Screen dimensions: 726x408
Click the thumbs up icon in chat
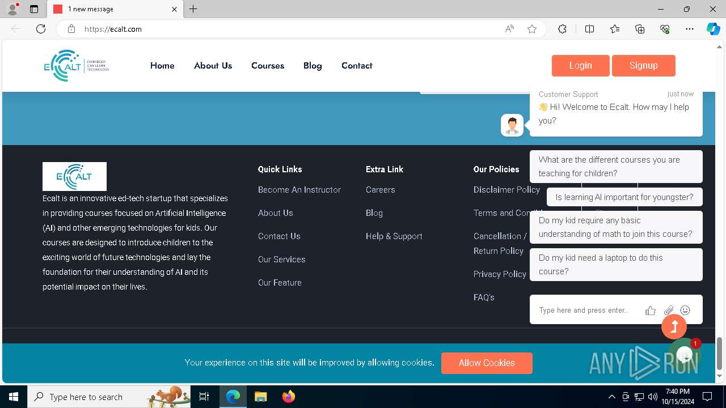(x=651, y=310)
